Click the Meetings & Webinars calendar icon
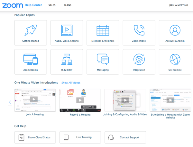 103,30
